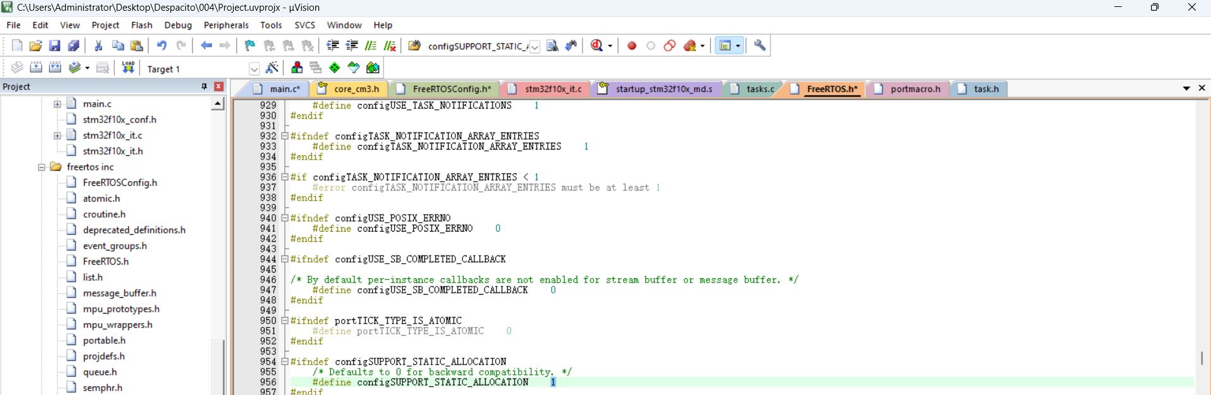Save the current file
The width and height of the screenshot is (1211, 395).
click(x=55, y=45)
